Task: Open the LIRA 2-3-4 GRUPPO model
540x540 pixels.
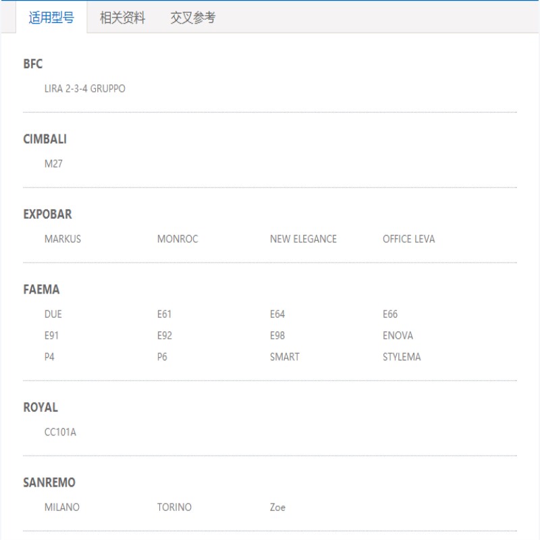Action: pyautogui.click(x=85, y=89)
